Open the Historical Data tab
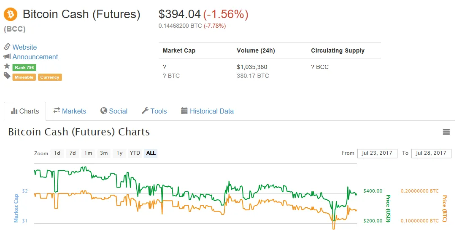The image size is (462, 230). point(207,111)
